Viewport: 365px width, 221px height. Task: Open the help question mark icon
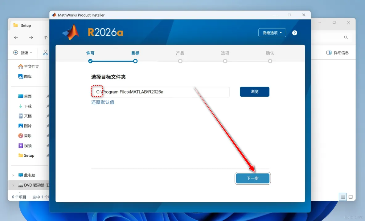(x=294, y=33)
